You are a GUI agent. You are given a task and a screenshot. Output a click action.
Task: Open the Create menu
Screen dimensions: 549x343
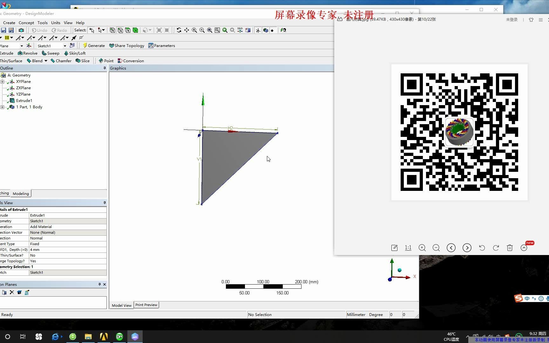click(x=9, y=23)
